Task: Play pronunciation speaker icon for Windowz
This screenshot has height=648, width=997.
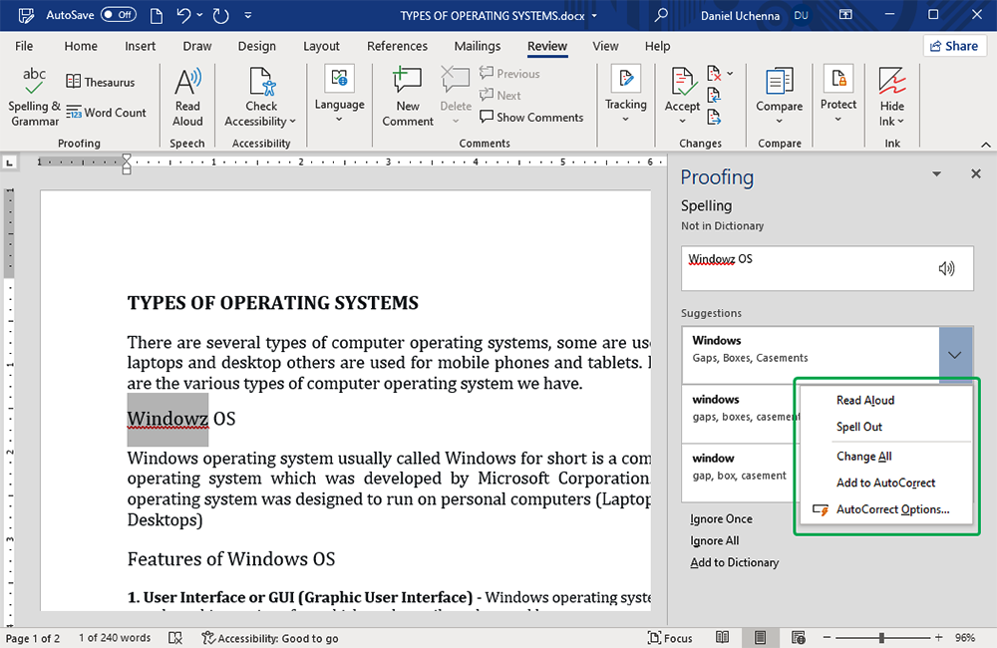Action: pos(946,268)
